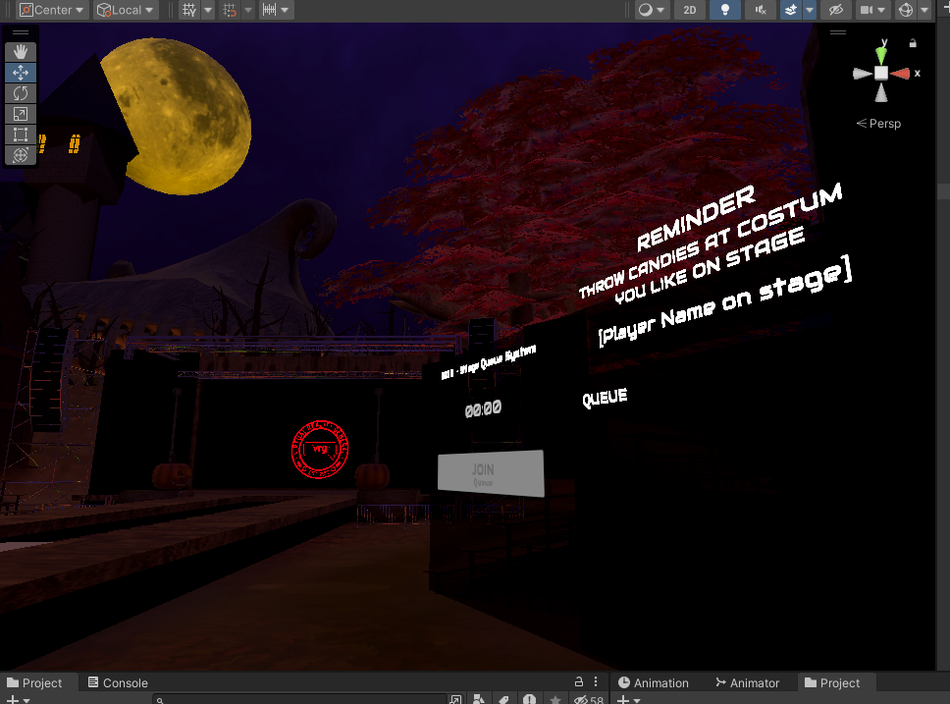Toggle scene gizmos button
Image resolution: width=950 pixels, height=704 pixels.
906,10
